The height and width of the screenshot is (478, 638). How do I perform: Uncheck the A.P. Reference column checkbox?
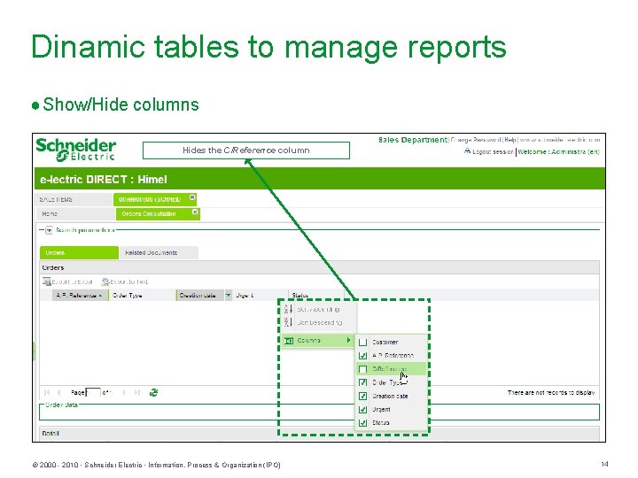pos(363,356)
